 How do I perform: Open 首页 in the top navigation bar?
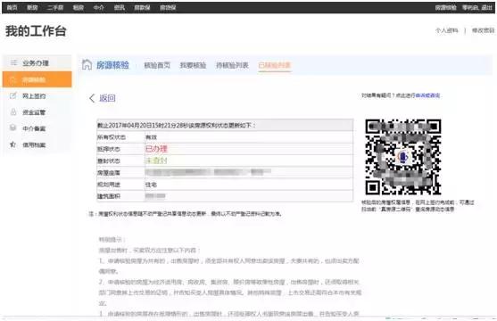[x=12, y=8]
